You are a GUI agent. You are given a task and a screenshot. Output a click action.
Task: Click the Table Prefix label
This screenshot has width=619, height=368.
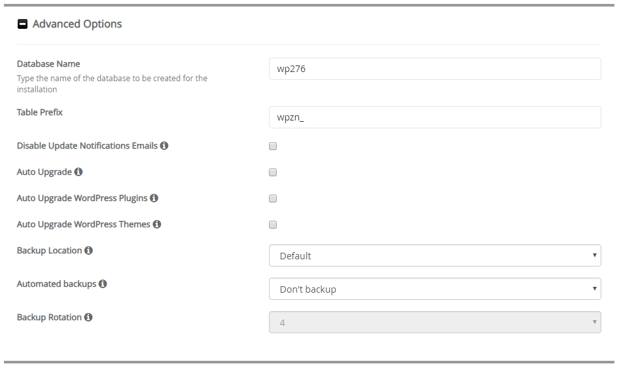pos(40,112)
